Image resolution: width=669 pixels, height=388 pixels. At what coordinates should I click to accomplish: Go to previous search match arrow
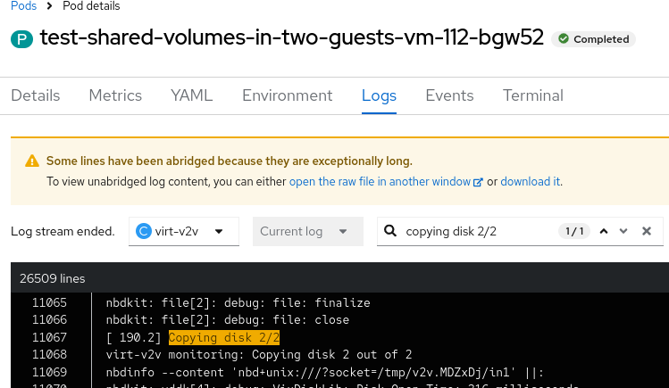pyautogui.click(x=604, y=232)
